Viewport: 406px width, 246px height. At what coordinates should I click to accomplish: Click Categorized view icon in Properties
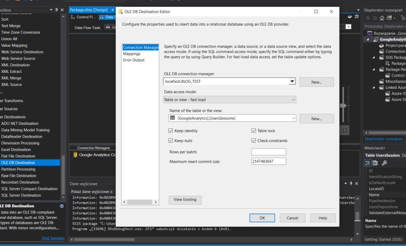click(x=368, y=163)
